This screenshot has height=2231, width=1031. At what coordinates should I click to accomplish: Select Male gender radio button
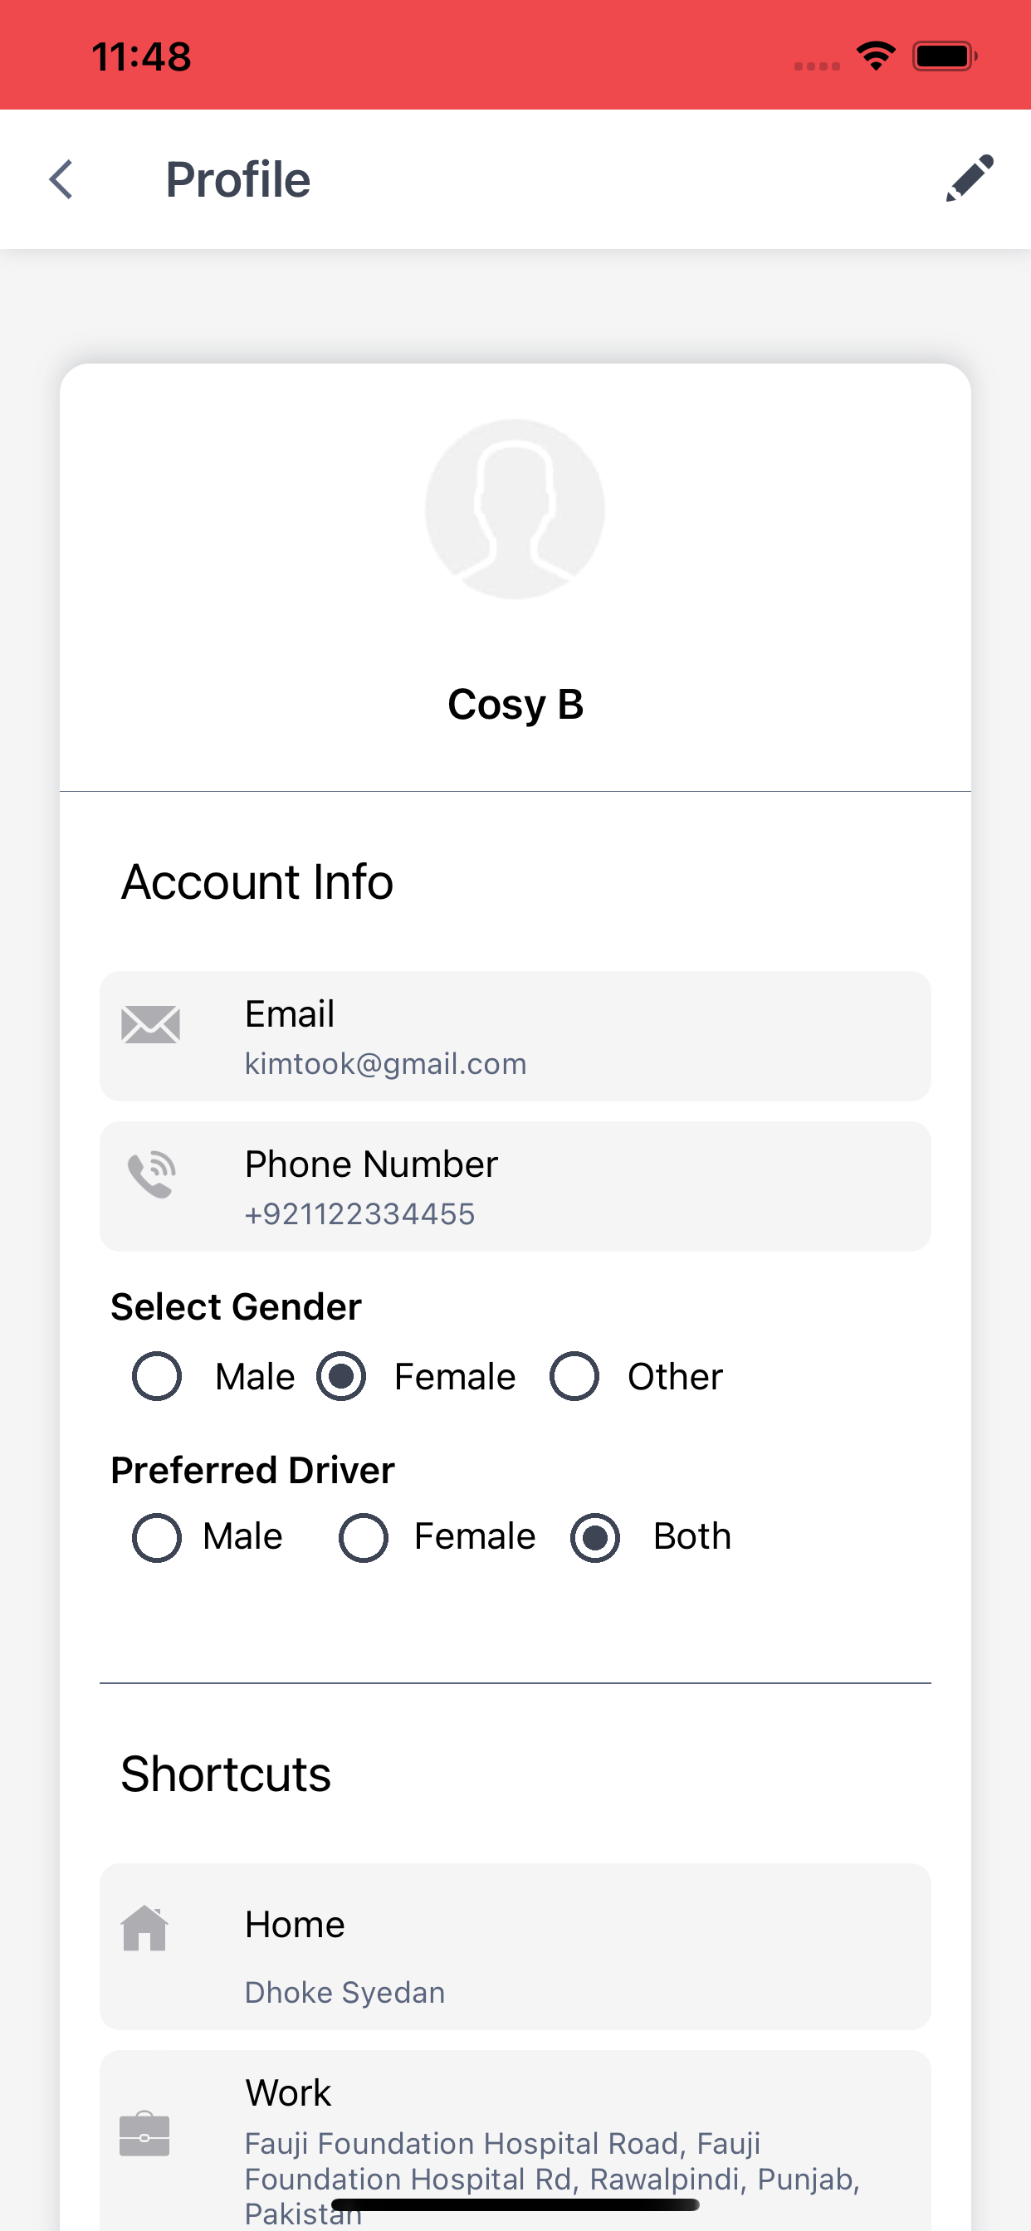point(157,1376)
